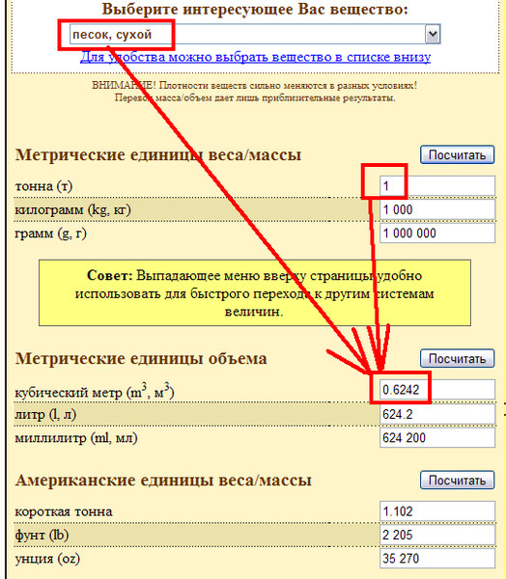Focus the короткая тонна input field
The height and width of the screenshot is (579, 506).
coord(437,511)
